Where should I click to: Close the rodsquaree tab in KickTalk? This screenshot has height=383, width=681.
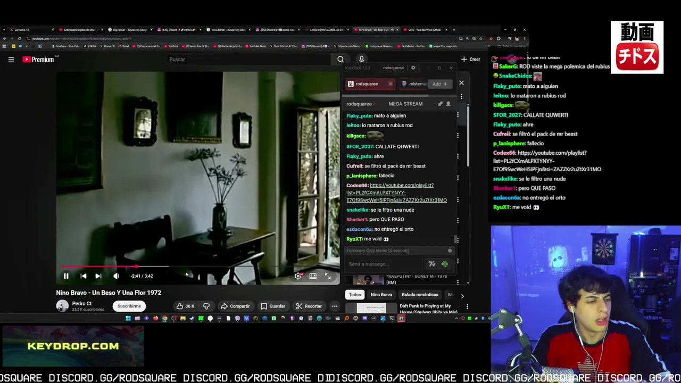coord(390,84)
